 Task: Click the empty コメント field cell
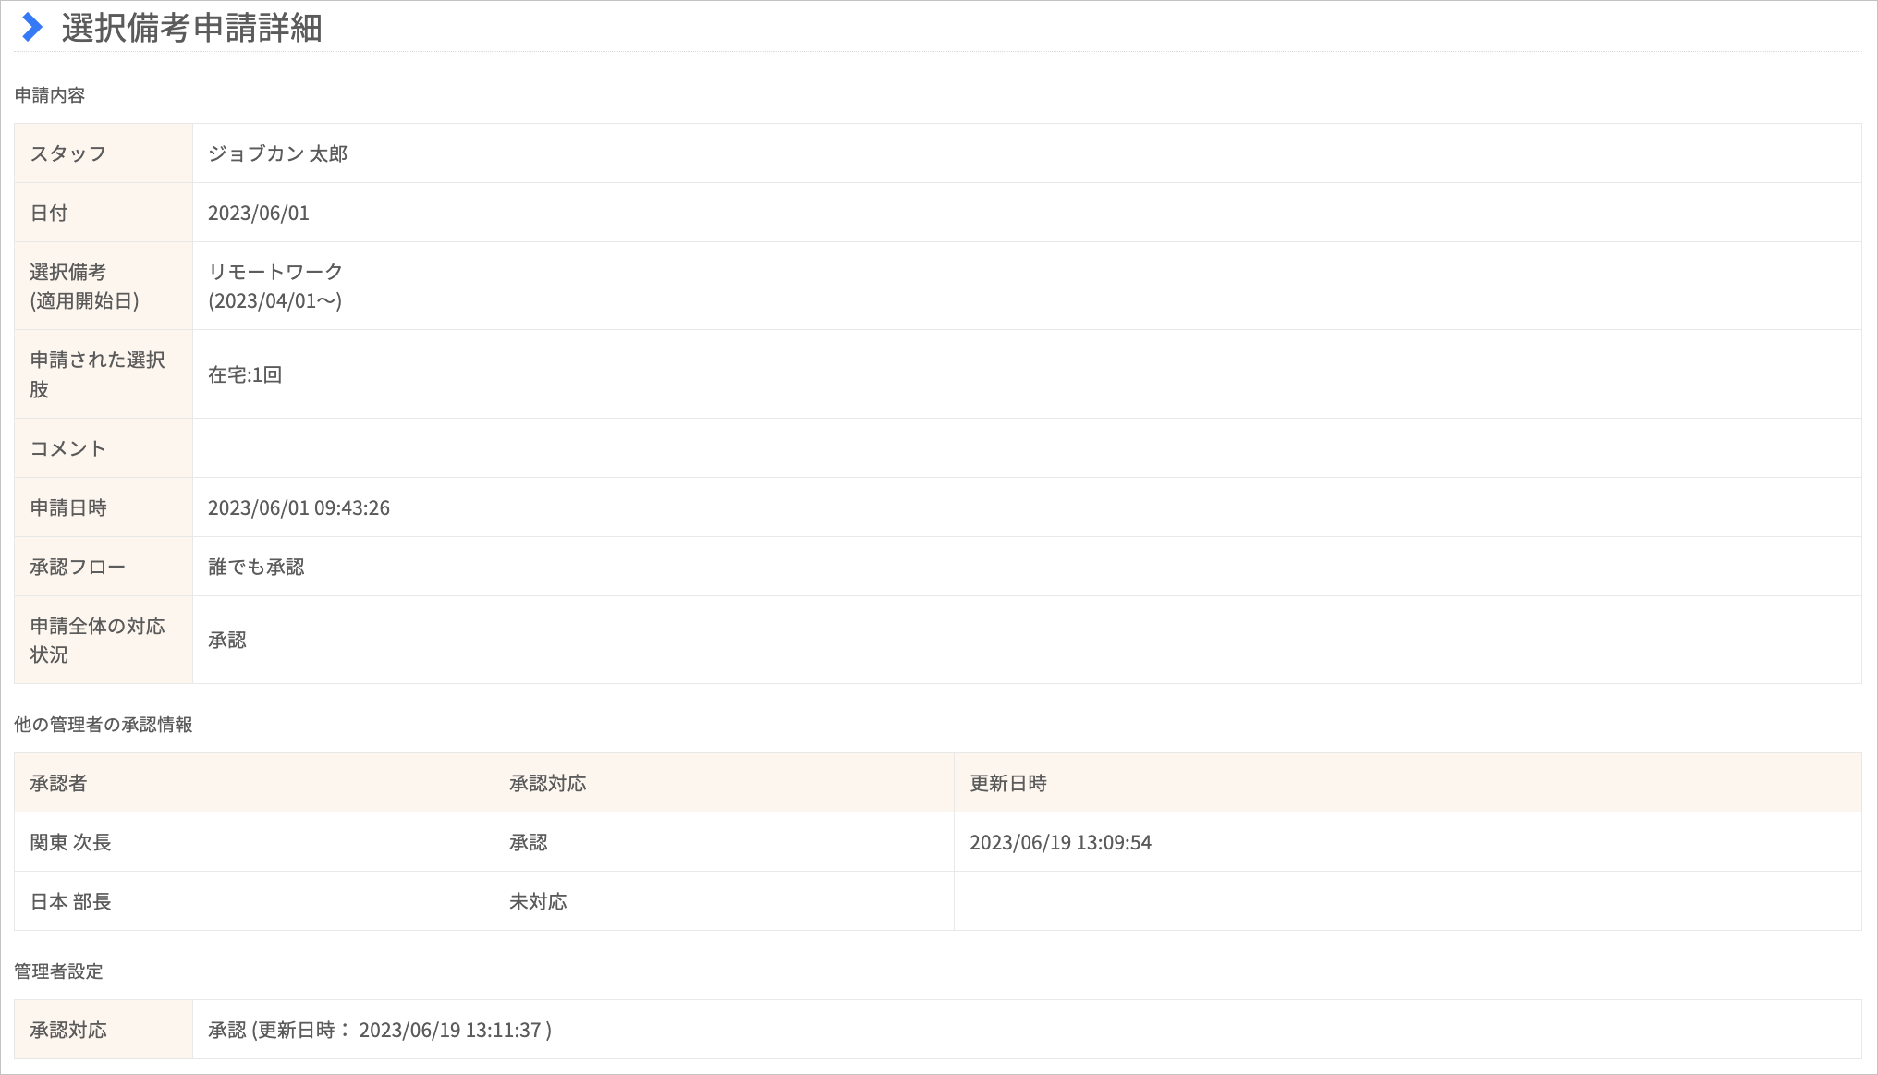pos(1027,448)
